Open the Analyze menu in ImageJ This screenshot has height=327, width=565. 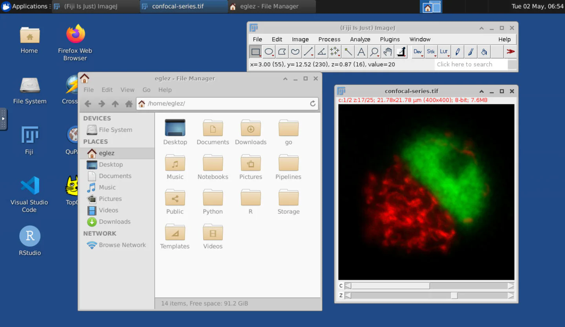(360, 39)
